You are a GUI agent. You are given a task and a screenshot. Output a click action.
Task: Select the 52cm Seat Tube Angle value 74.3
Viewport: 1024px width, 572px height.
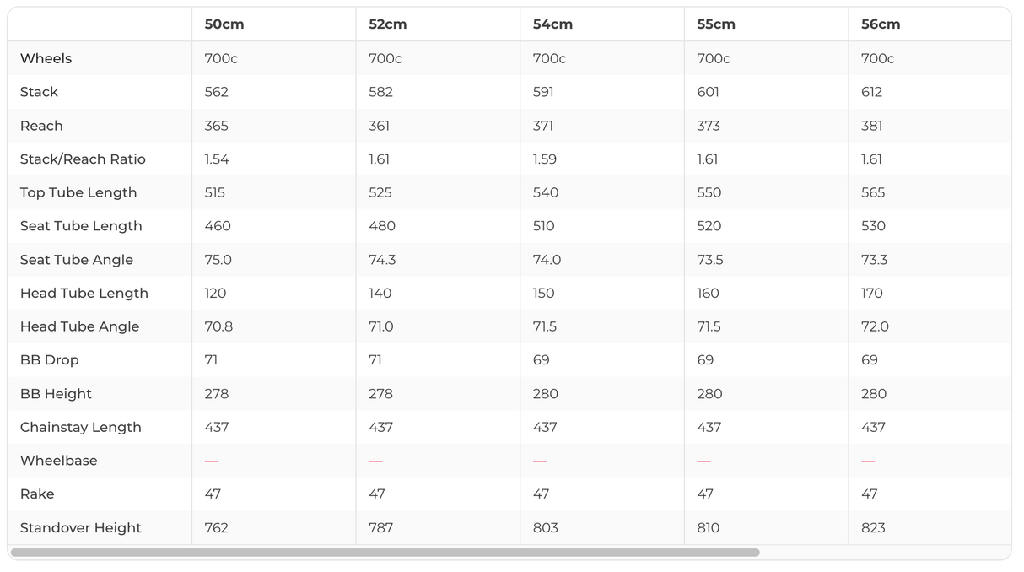pos(382,260)
